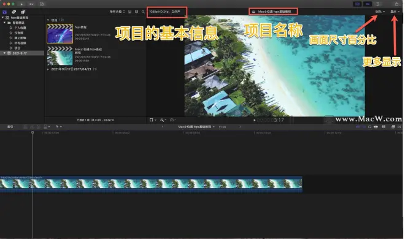The height and width of the screenshot is (239, 405).
Task: Click the Share export icon
Action: pos(396,4)
